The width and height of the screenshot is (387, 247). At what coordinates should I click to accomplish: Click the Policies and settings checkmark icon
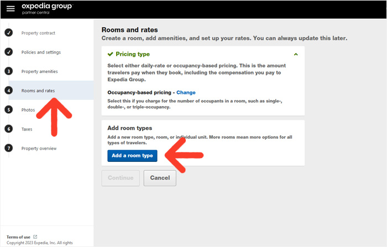coord(9,52)
